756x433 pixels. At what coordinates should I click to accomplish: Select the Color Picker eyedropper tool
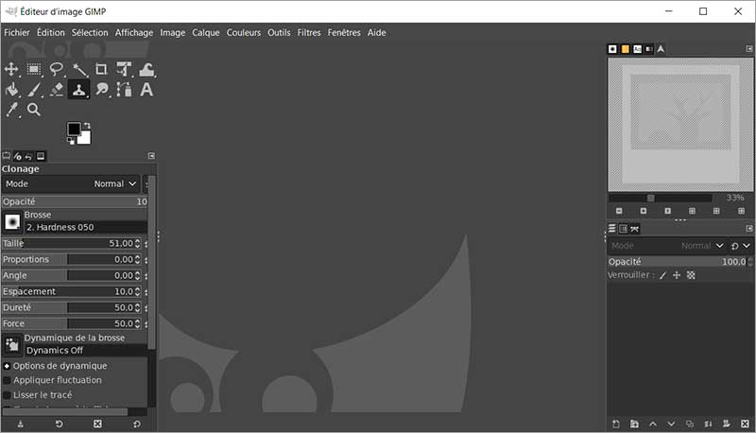point(11,110)
